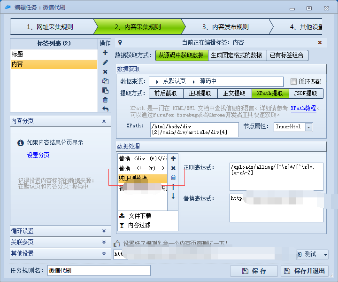Screen dimensions: 338x282
Task: Click the edit tag pencil icon
Action: (x=105, y=62)
